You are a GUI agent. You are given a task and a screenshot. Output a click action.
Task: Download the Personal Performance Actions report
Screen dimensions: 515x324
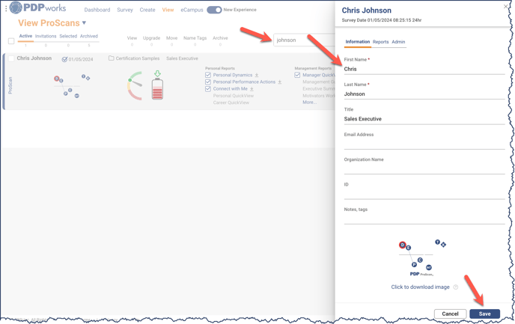[280, 82]
